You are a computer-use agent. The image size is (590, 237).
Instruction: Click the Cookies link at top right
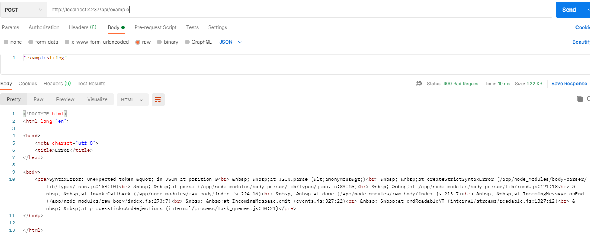point(583,27)
